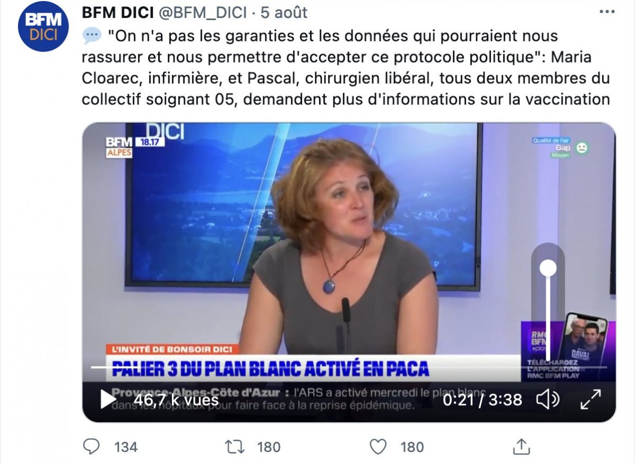Click the 180 retweets count

click(x=269, y=447)
